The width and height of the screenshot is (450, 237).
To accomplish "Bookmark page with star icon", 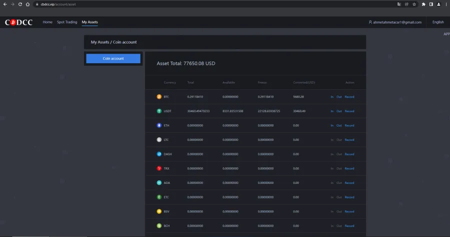I will click(x=414, y=5).
